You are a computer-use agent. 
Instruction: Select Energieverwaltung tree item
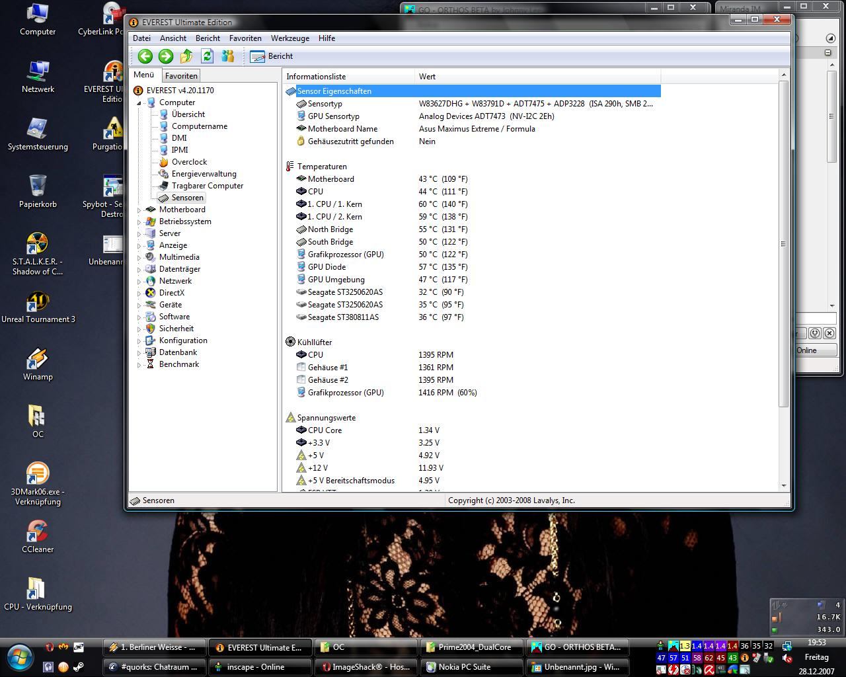coord(204,174)
